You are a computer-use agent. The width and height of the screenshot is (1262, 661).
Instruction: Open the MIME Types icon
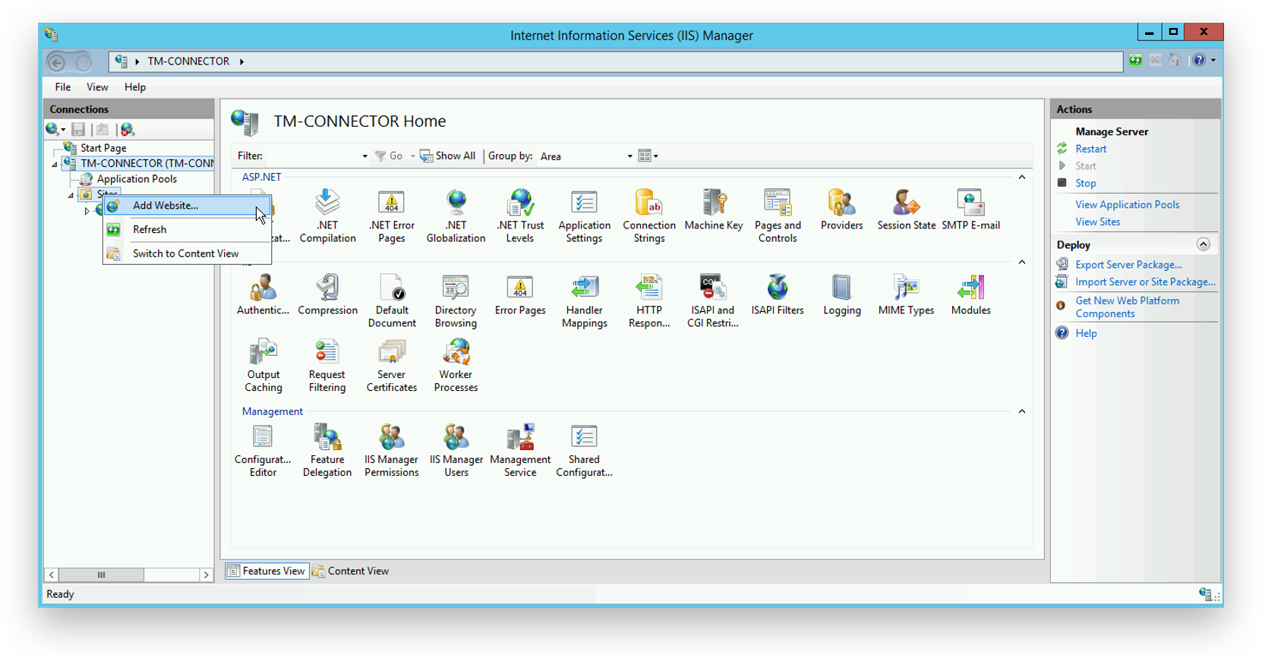click(x=906, y=294)
